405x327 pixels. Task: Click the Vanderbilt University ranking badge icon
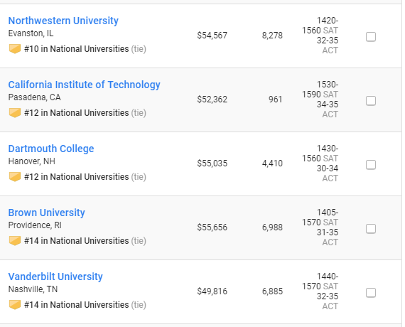point(15,304)
